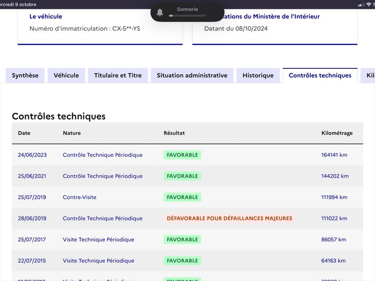This screenshot has height=281, width=375.
Task: Select the date 24/06/2023
Action: [32, 155]
